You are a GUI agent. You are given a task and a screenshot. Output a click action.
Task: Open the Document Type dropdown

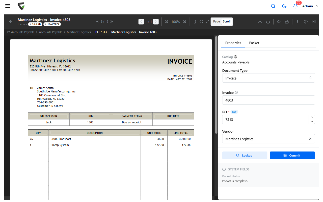[268, 78]
